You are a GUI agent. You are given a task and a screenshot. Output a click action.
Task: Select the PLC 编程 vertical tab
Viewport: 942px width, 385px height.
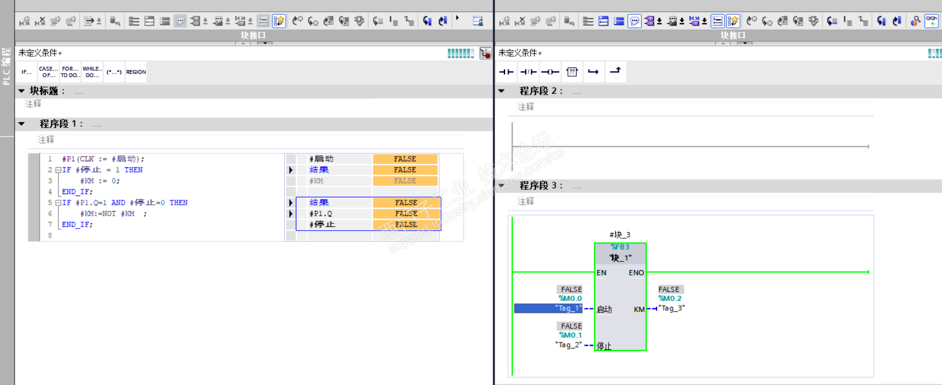tap(6, 66)
